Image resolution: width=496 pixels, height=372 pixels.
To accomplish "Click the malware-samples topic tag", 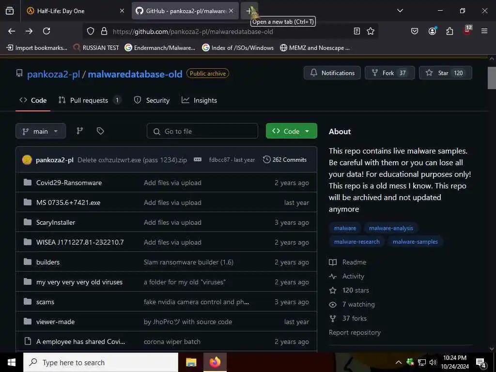I will [415, 242].
